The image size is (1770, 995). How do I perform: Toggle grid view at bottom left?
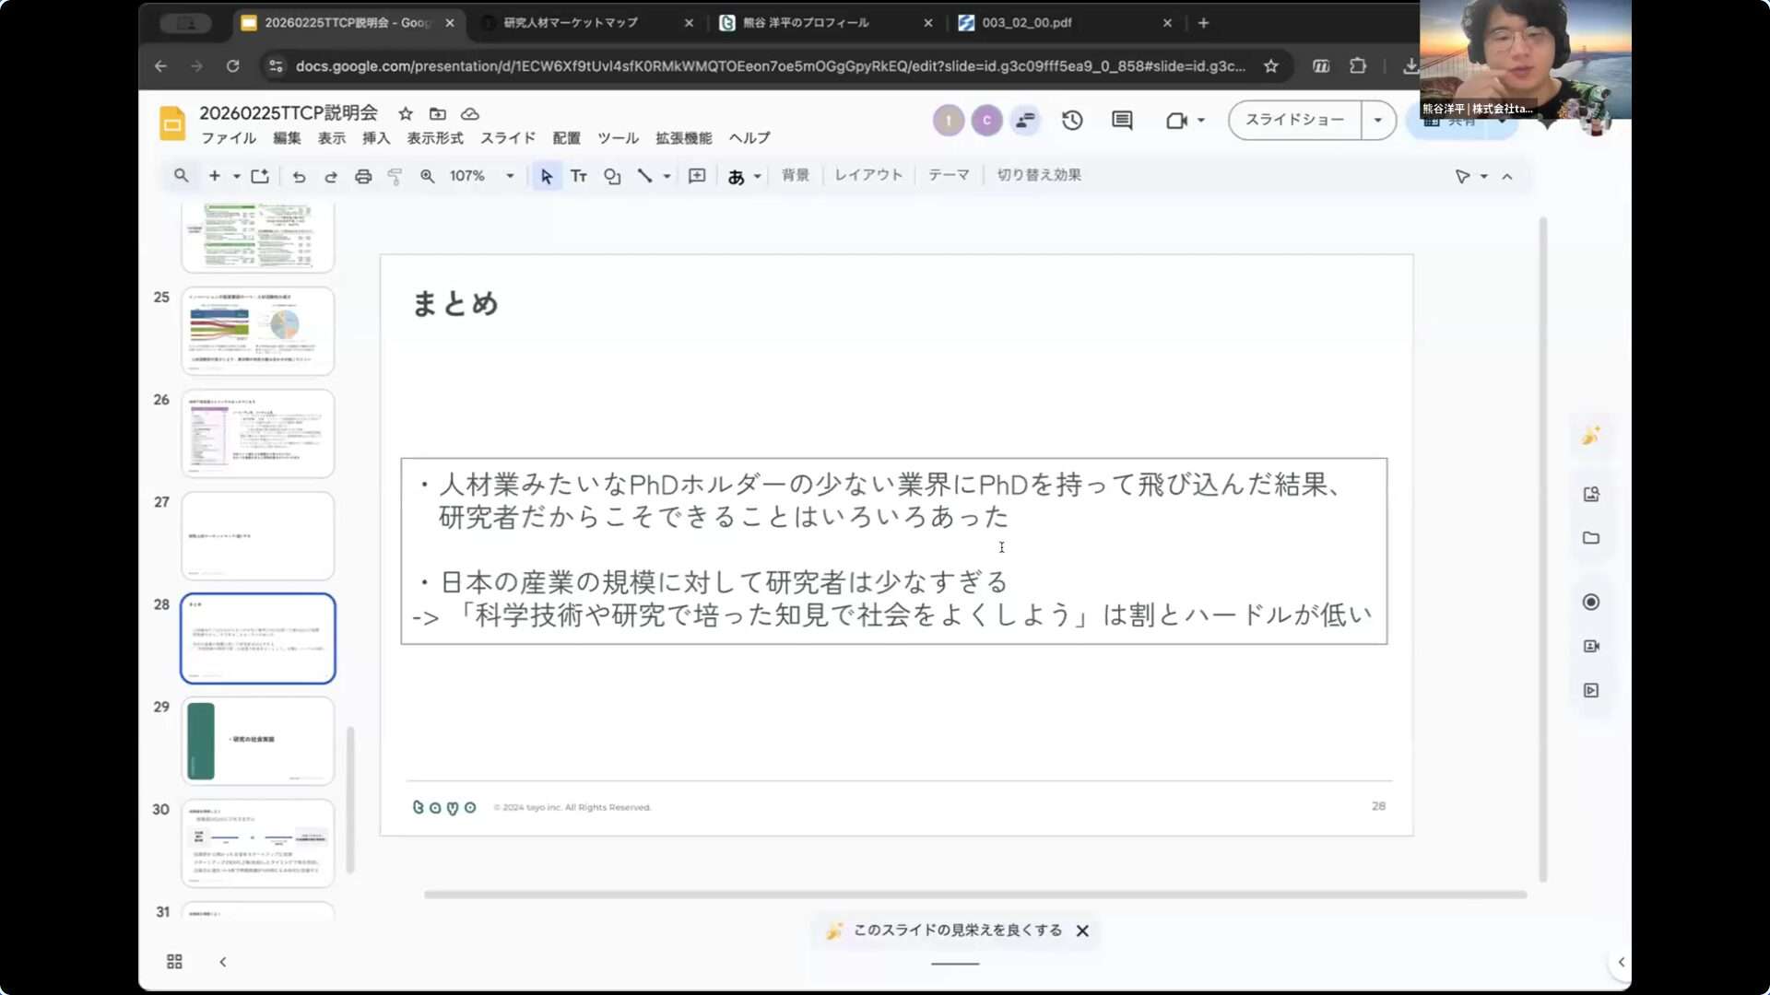click(174, 962)
